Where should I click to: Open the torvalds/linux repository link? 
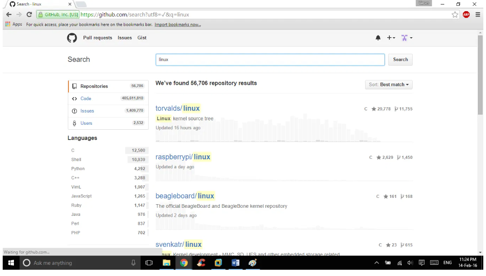click(x=177, y=108)
